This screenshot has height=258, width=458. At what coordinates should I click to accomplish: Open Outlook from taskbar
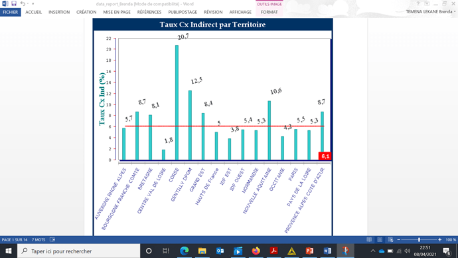pyautogui.click(x=220, y=251)
